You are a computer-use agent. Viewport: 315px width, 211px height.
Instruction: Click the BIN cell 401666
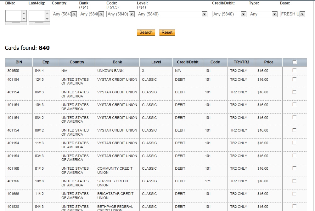click(13, 194)
